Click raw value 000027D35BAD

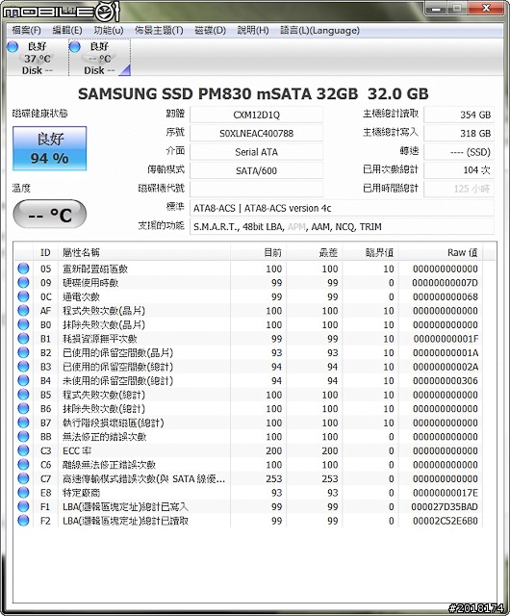(x=445, y=507)
